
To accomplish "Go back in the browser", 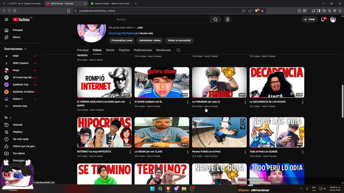I will (x=4, y=11).
